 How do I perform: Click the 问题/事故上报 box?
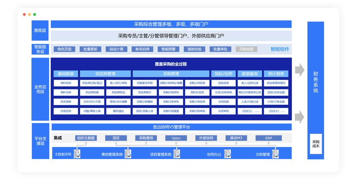(92, 111)
